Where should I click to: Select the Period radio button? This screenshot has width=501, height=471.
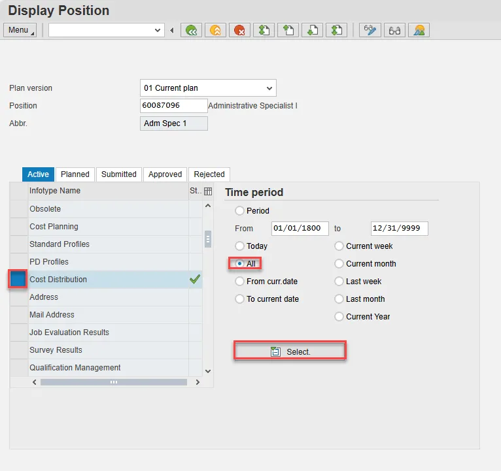[239, 211]
